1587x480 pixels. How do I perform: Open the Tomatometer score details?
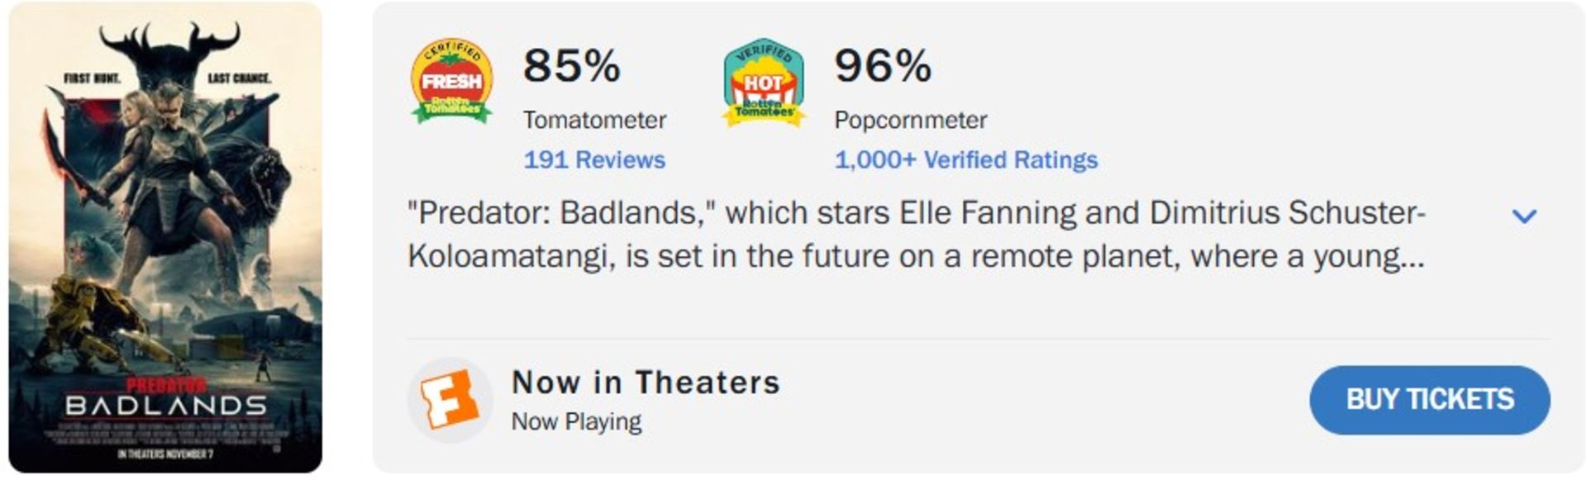[573, 68]
